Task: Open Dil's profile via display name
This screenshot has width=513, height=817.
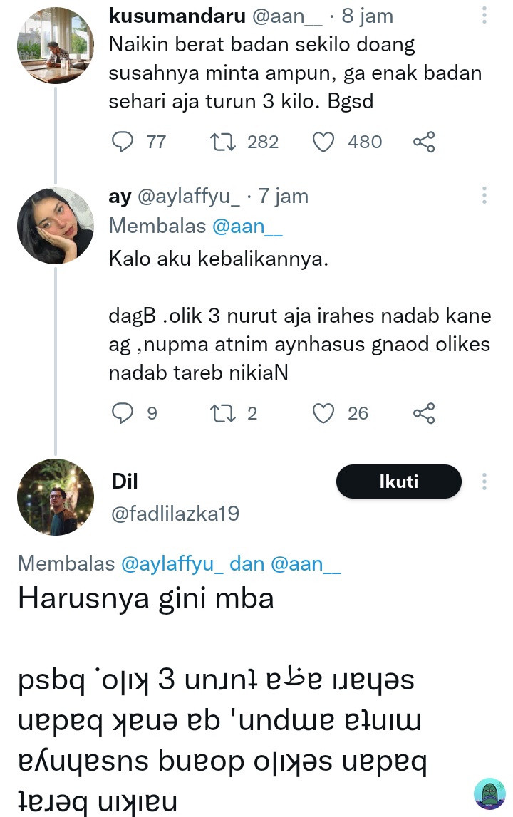Action: click(x=125, y=482)
